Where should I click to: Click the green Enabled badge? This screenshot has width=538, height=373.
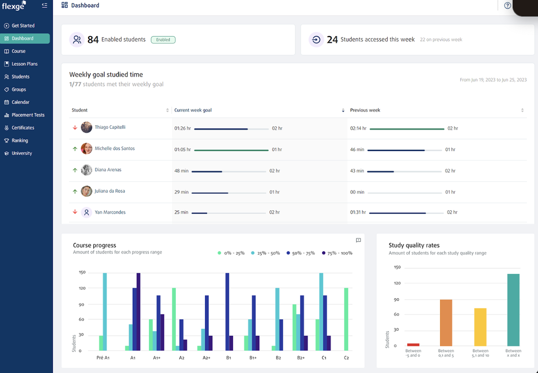point(163,40)
